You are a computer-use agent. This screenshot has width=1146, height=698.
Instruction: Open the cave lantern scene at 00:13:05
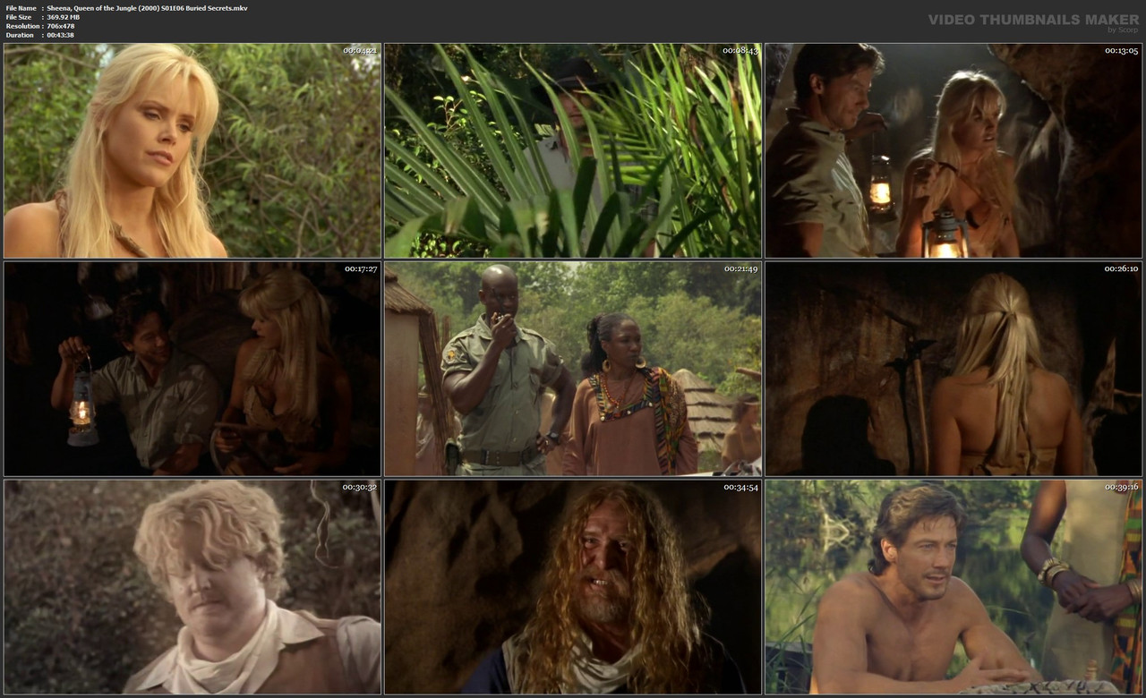point(953,150)
